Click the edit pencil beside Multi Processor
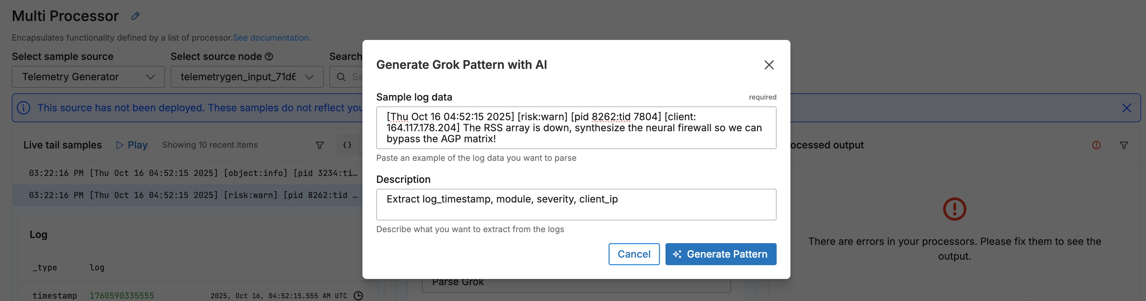The height and width of the screenshot is (301, 1146). click(136, 17)
